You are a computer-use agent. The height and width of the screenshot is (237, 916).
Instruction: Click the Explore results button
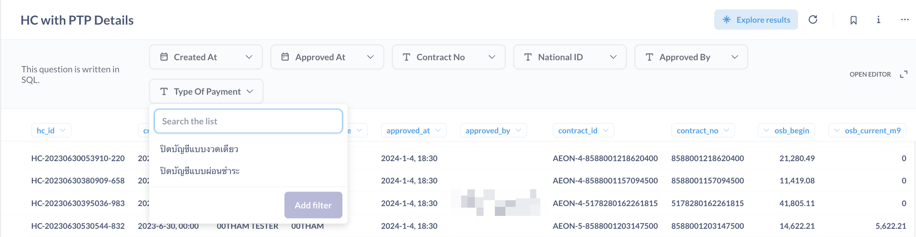click(756, 20)
